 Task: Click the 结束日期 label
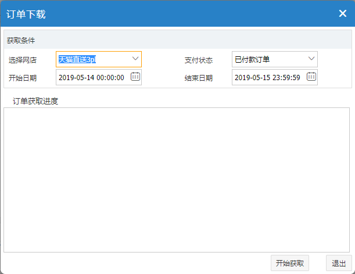coord(199,78)
